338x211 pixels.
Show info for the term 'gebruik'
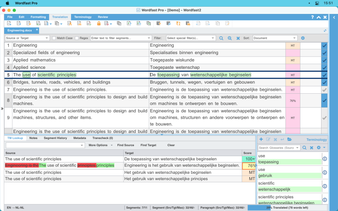pyautogui.click(x=325, y=173)
